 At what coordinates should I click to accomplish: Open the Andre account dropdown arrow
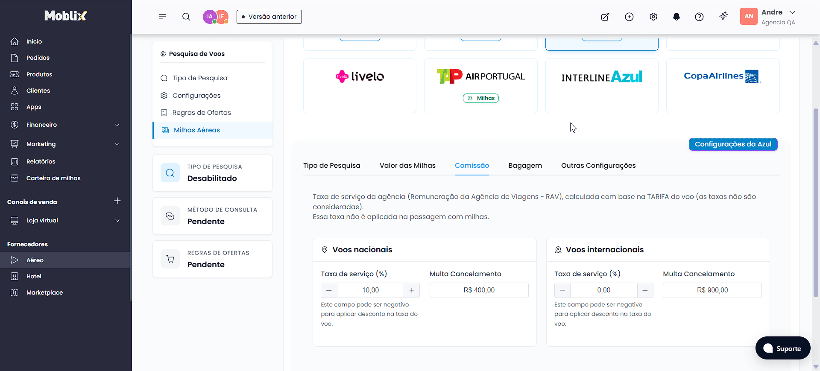tap(792, 12)
